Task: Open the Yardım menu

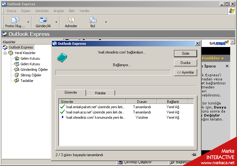Action: [x=84, y=11]
